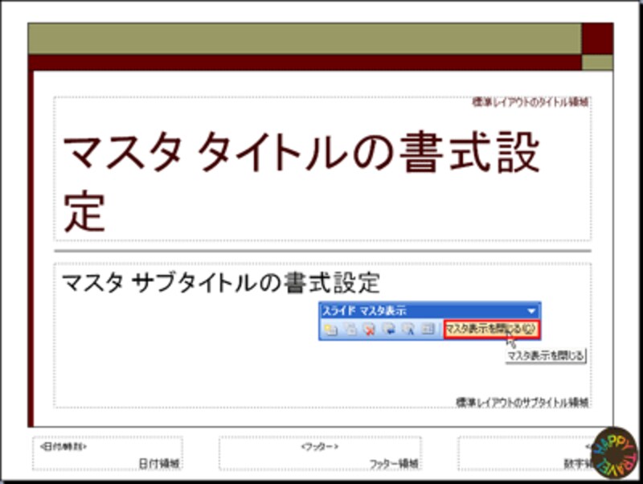The image size is (643, 484).
Task: Click the Preserve Master icon
Action: (x=389, y=329)
